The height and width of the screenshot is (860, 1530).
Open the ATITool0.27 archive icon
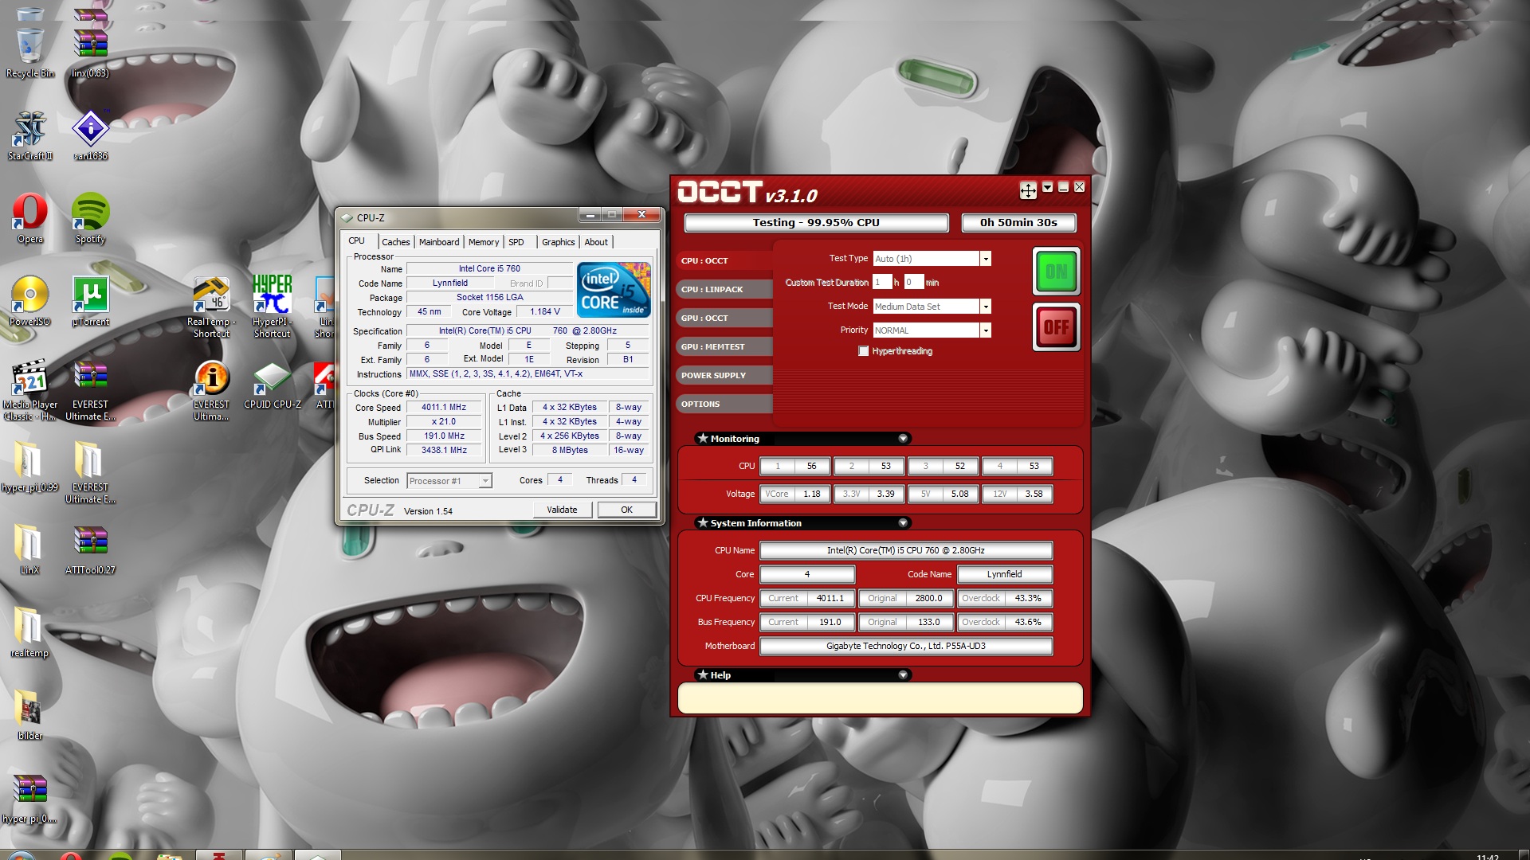(90, 549)
